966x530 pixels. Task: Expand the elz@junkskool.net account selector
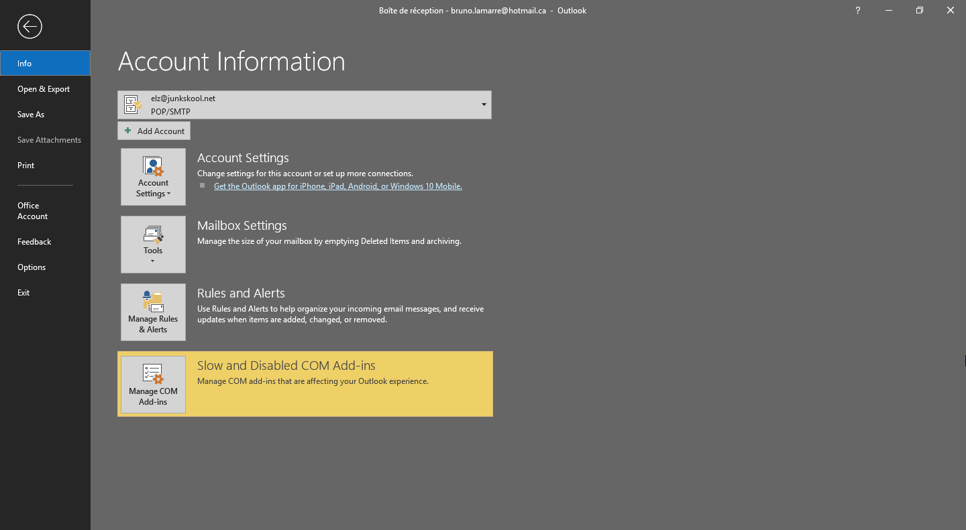305,105
